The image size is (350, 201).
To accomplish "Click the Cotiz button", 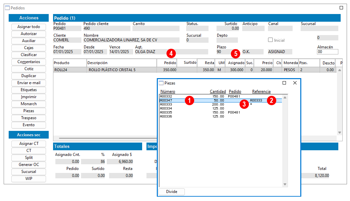I will 29,69.
